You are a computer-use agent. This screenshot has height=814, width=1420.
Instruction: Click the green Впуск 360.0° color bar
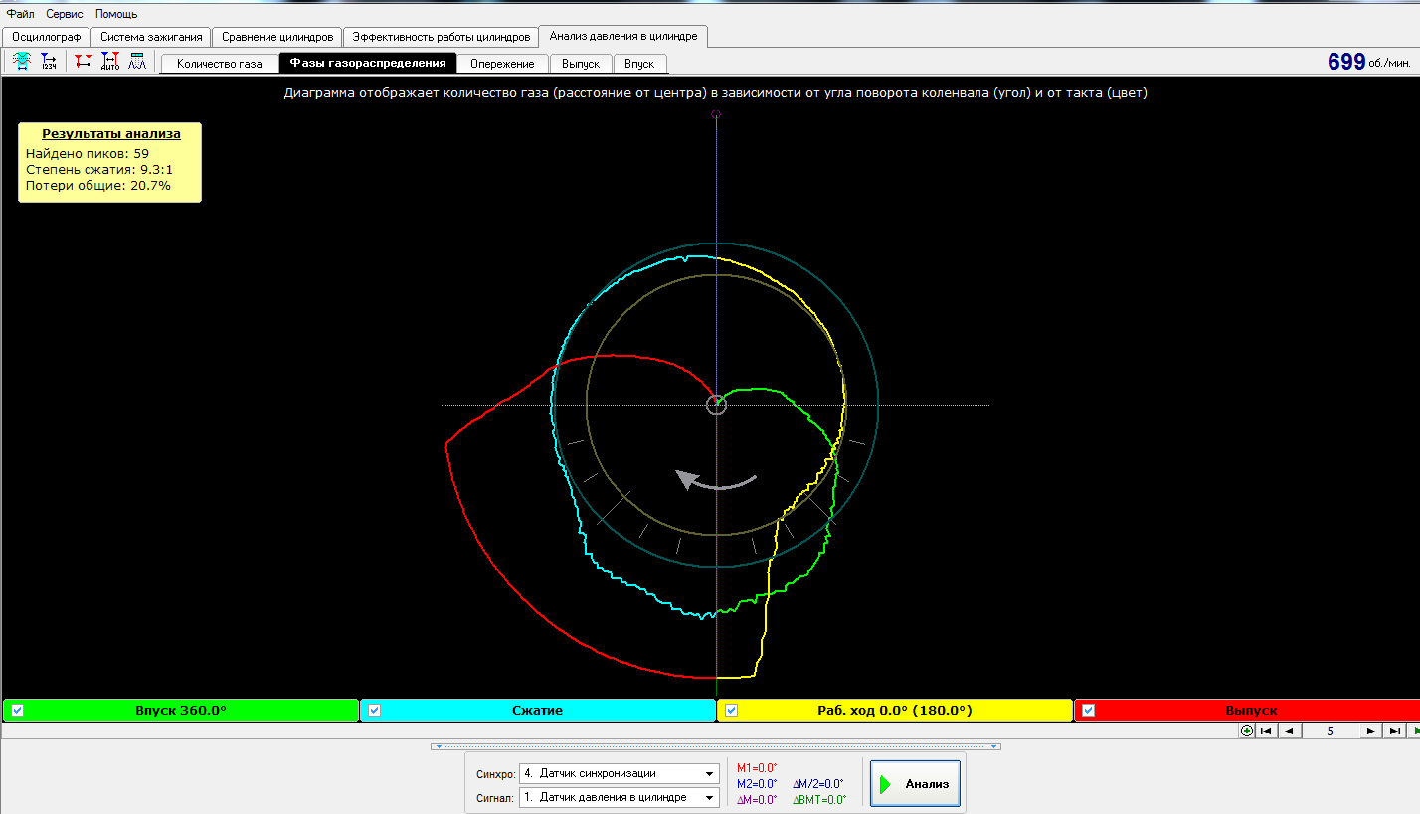tap(181, 710)
